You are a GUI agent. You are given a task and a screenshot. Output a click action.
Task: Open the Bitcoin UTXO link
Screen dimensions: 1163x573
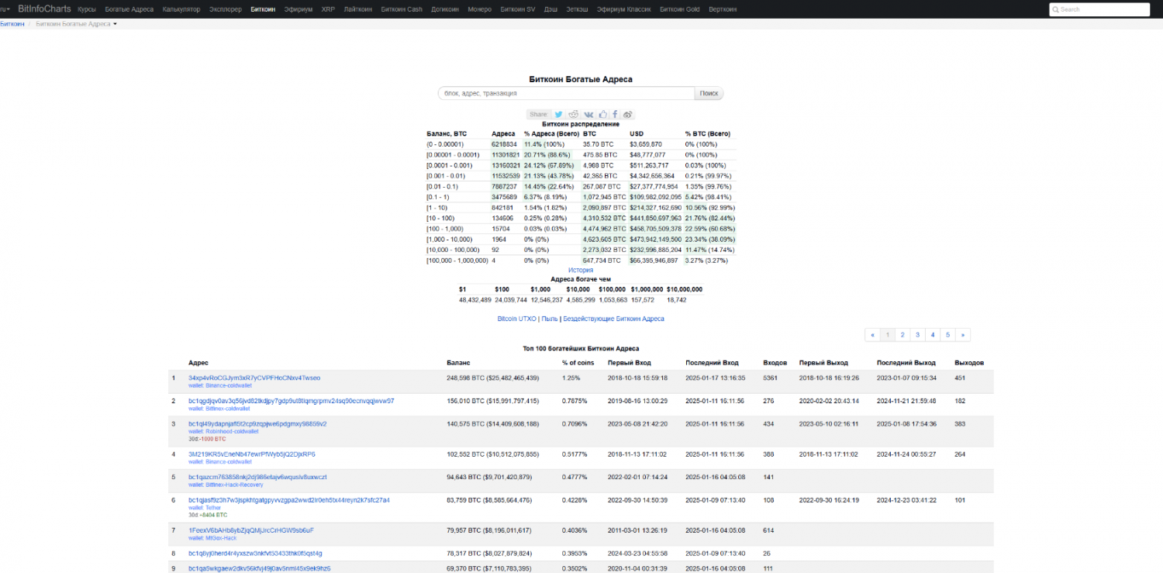tap(516, 319)
